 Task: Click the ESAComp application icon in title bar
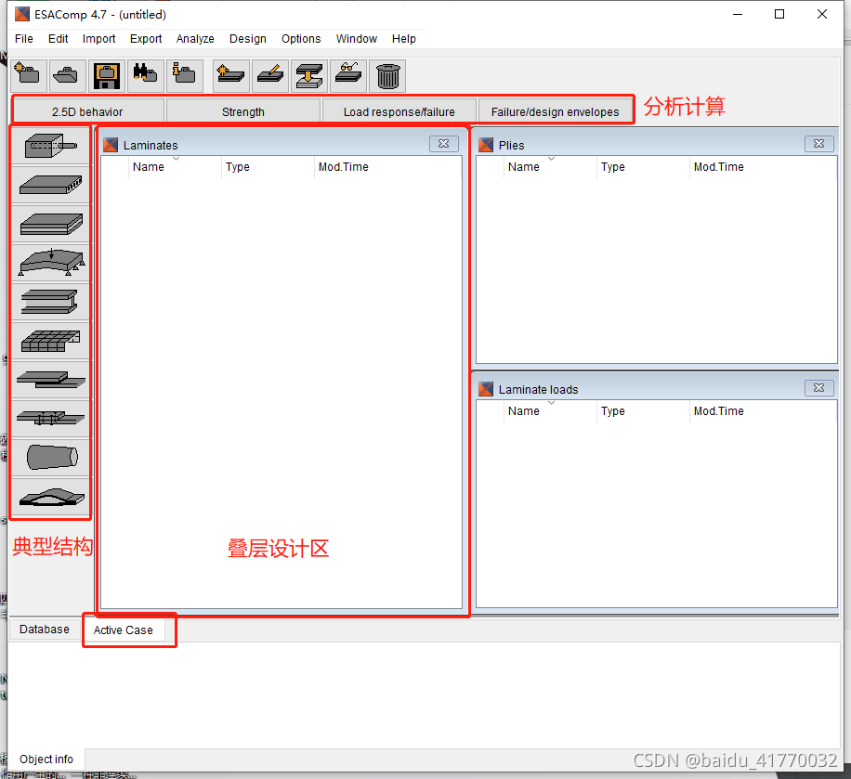[x=21, y=14]
